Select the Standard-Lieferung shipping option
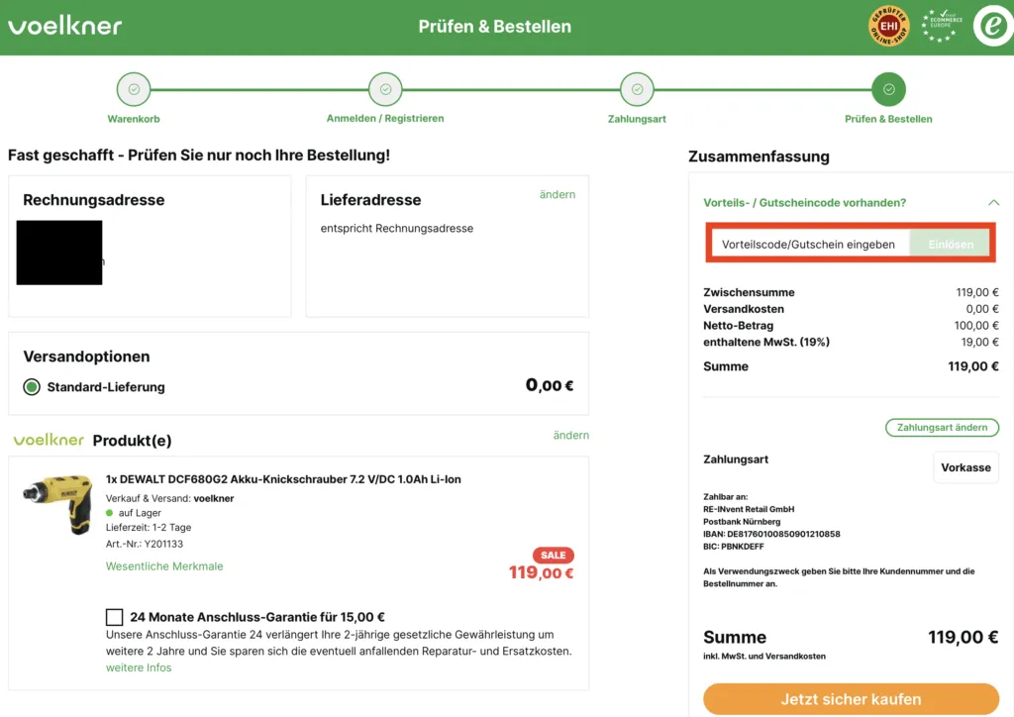The height and width of the screenshot is (717, 1014). tap(31, 386)
